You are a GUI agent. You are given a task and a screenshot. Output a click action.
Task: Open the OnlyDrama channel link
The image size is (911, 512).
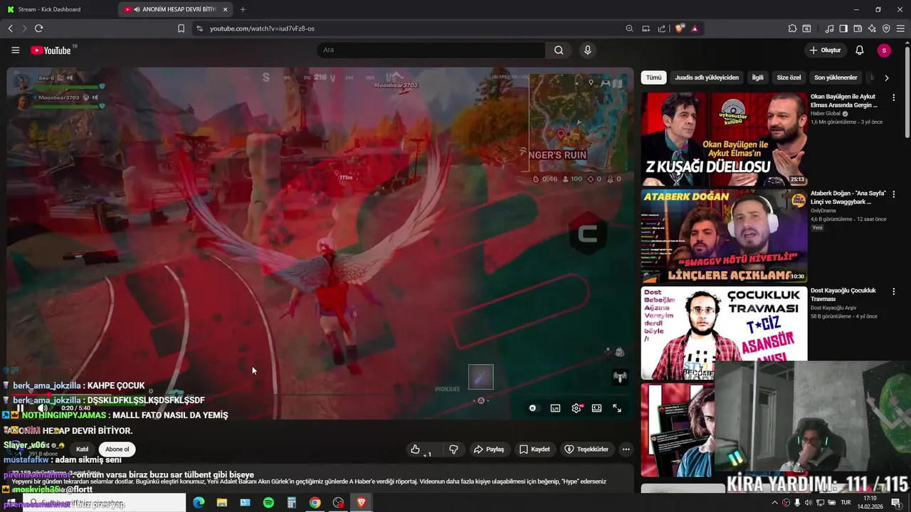823,210
